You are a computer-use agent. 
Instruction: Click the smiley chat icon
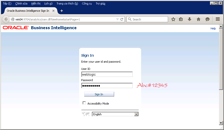coord(208,19)
